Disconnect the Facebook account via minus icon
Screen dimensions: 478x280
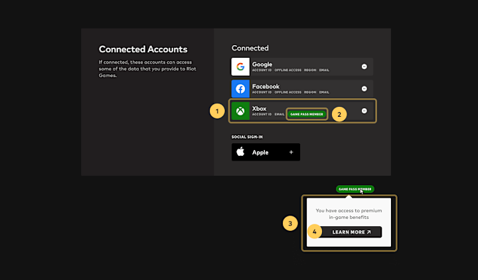click(x=364, y=89)
